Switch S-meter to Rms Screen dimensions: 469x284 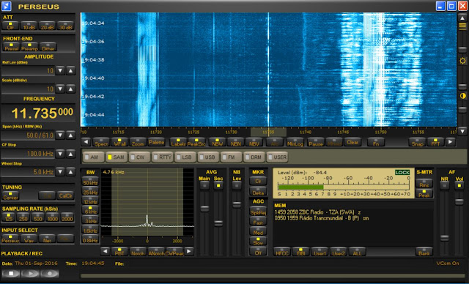click(x=424, y=184)
